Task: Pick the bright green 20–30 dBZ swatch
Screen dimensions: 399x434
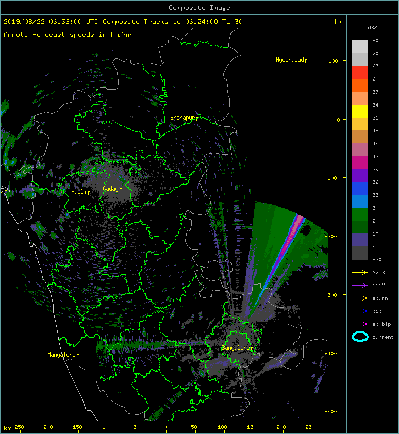Action: [360, 214]
